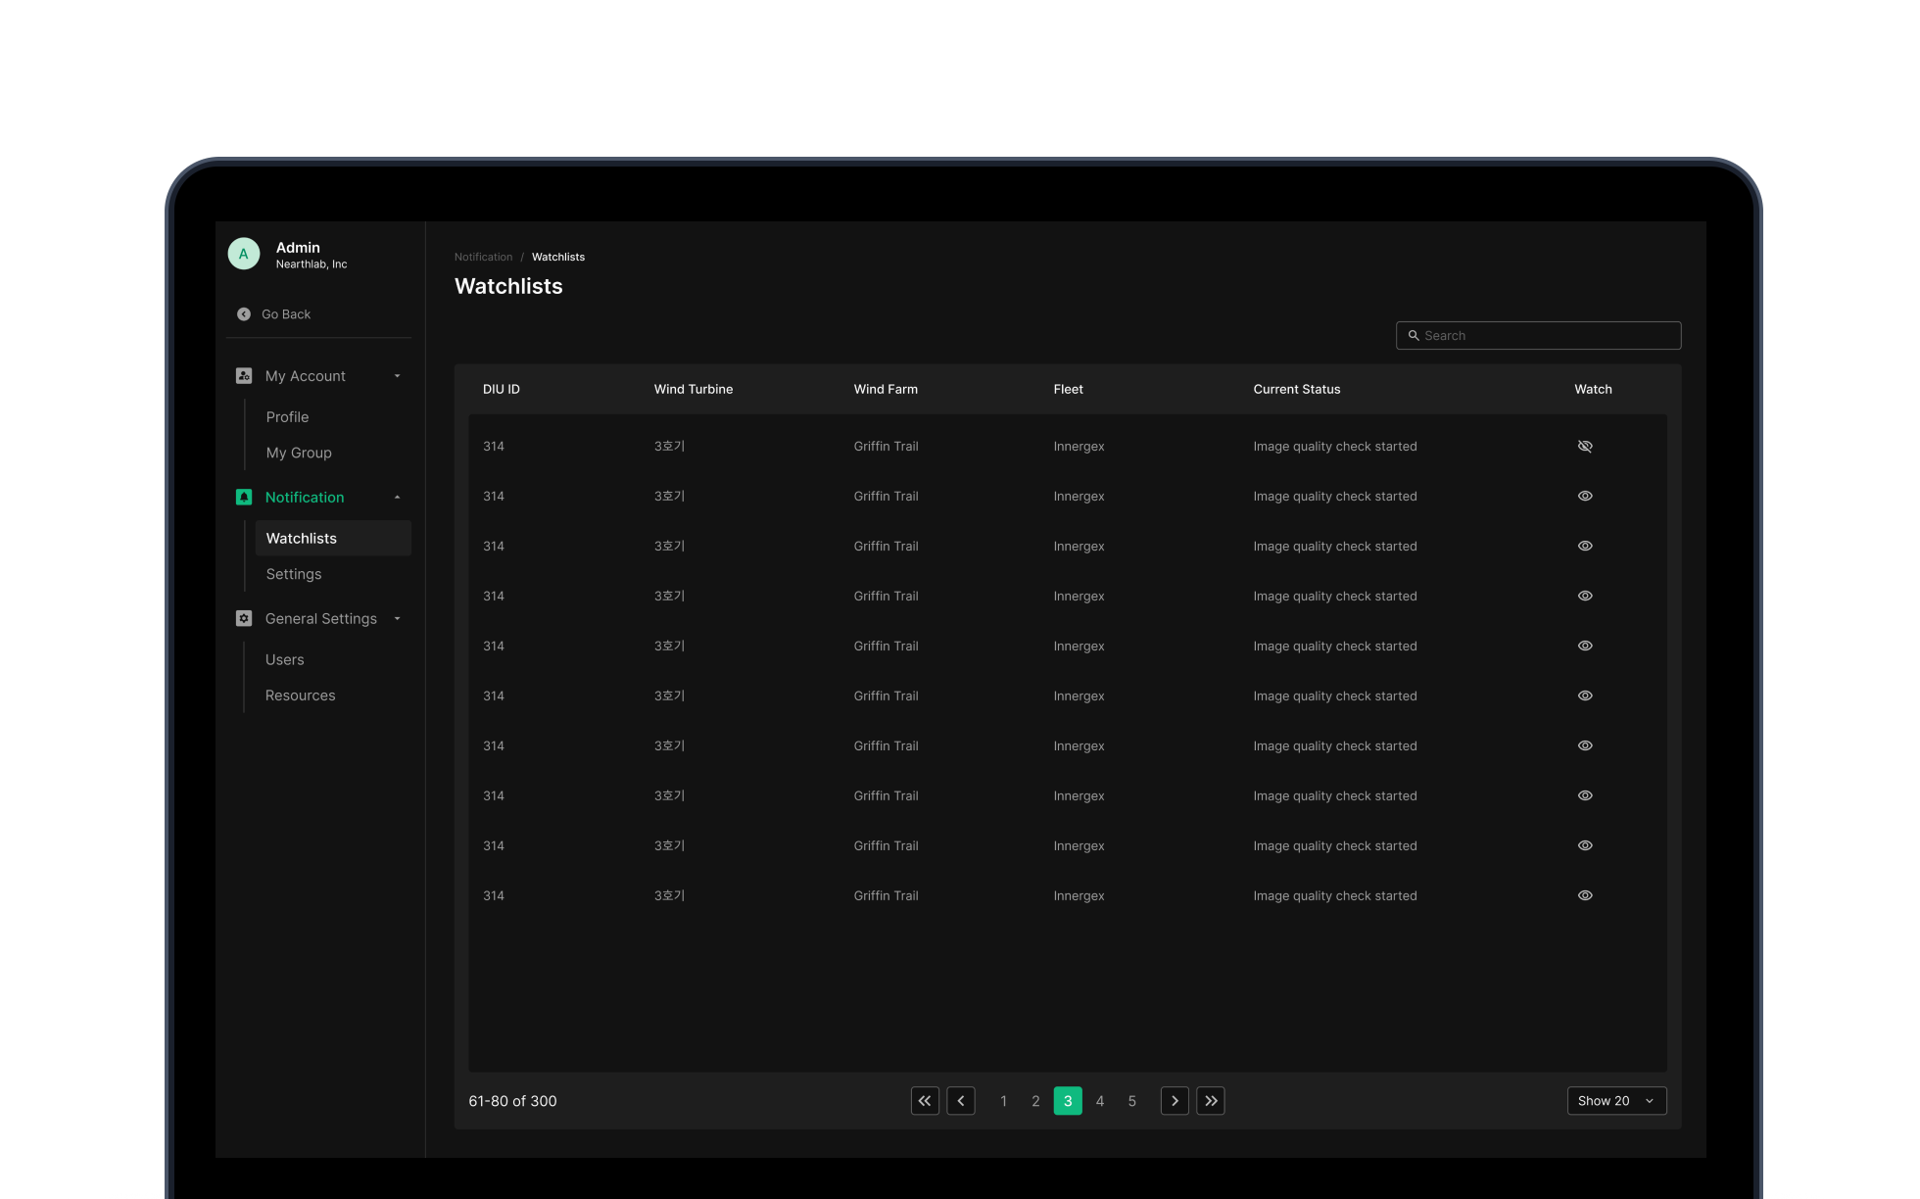Click the Notification bell sidebar icon
This screenshot has height=1199, width=1920.
pyautogui.click(x=243, y=497)
